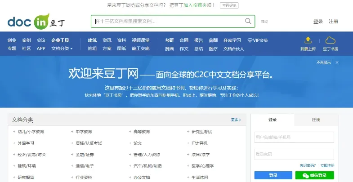Screen dimensions: 353x182
Task: Click 不再展示 on the banner
Action: [323, 62]
